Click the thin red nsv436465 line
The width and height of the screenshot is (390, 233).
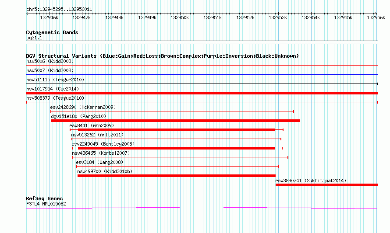181,157
